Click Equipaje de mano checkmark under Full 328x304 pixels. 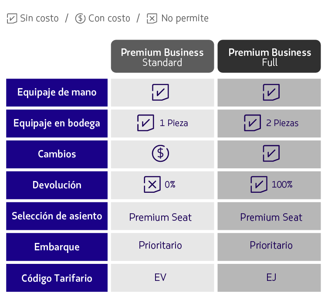click(x=271, y=92)
